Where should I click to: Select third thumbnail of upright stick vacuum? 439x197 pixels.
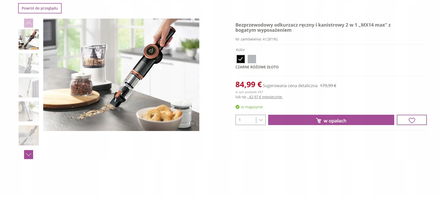pyautogui.click(x=29, y=87)
